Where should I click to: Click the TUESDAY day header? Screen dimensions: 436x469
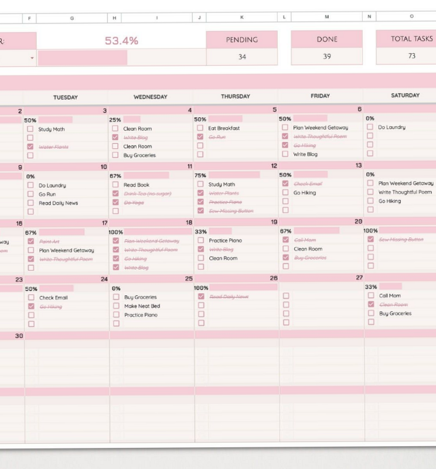[66, 97]
